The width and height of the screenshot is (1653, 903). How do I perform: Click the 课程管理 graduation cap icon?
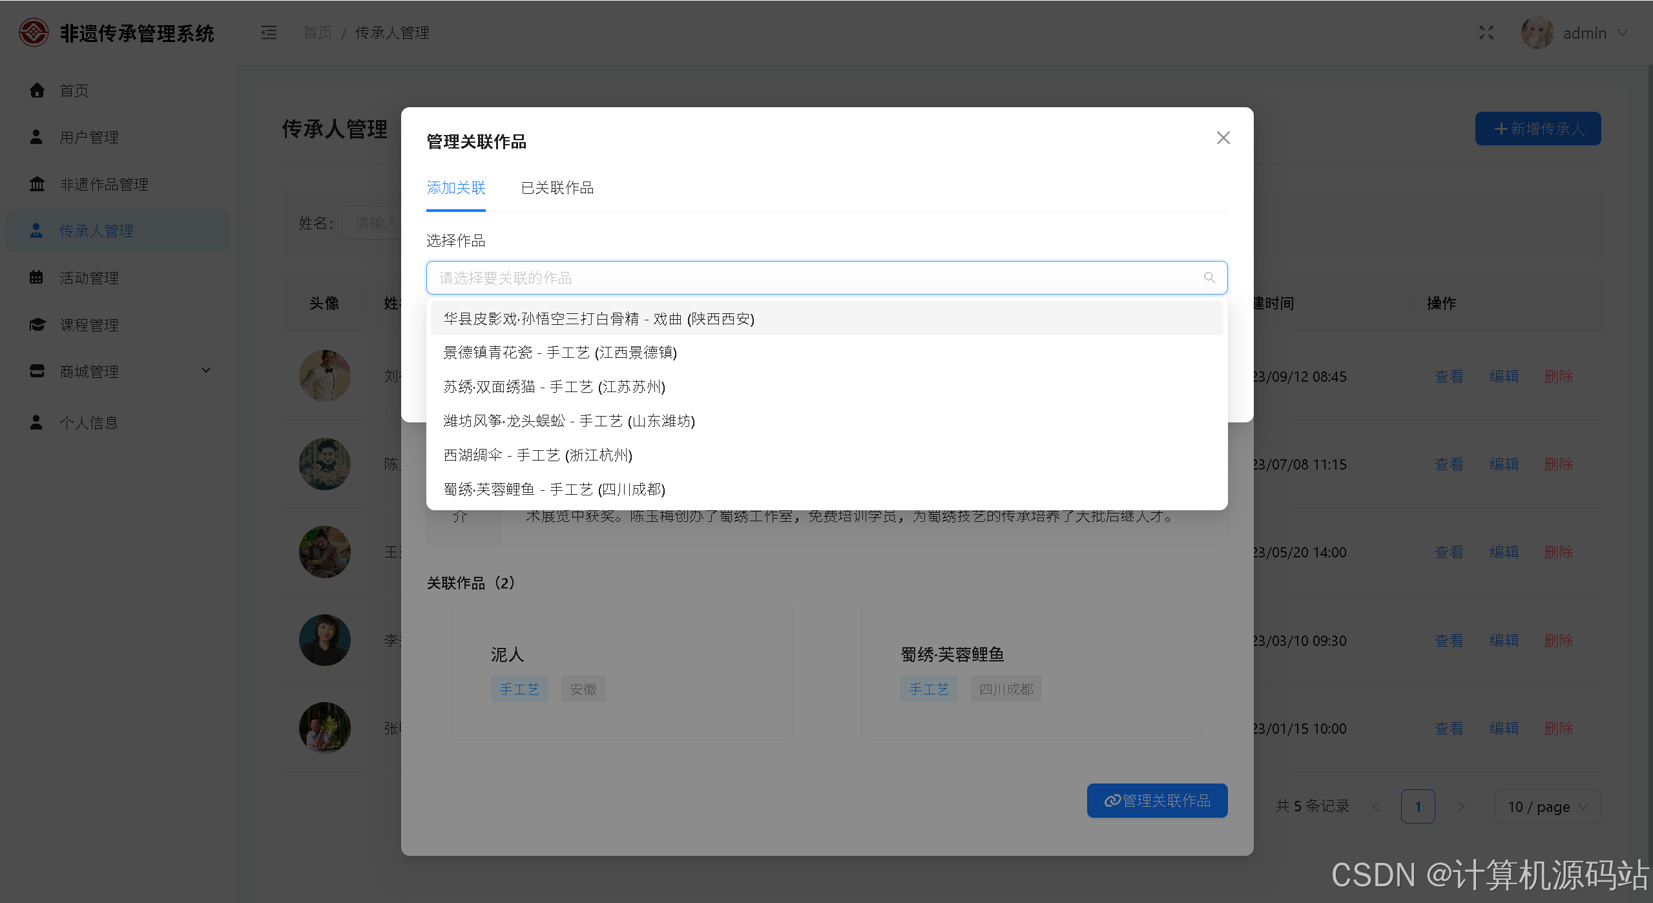click(x=37, y=325)
